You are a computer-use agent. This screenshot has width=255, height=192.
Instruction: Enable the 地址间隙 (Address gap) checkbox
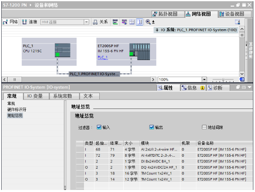[204, 127]
